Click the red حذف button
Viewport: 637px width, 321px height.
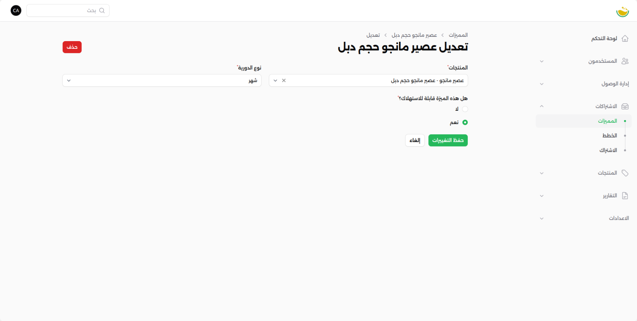(x=72, y=47)
